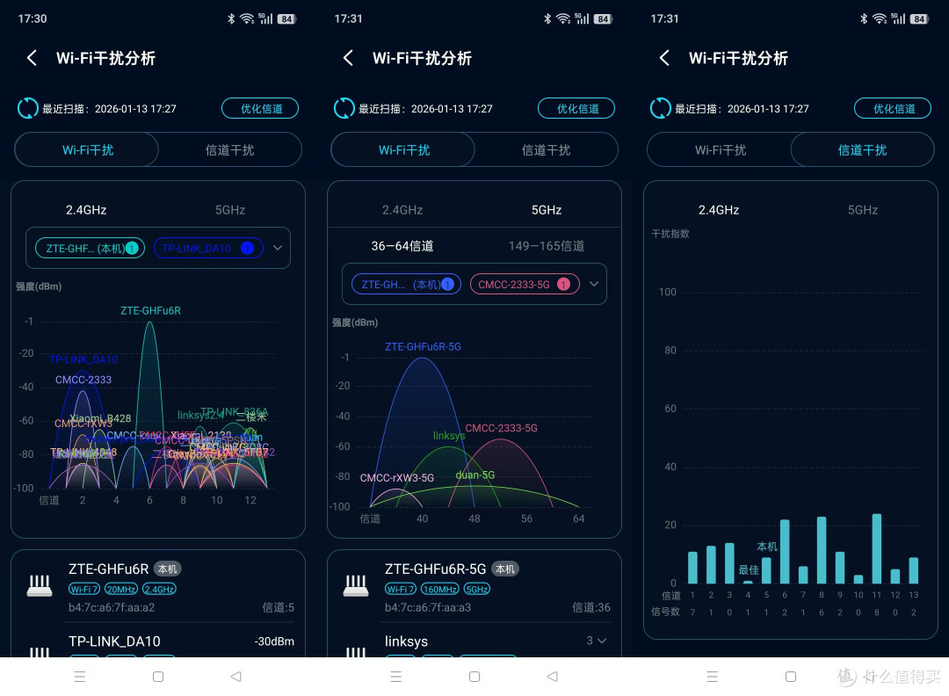Viewport: 949px width, 696px height.
Task: Select 36–64信道 channel range
Action: coord(402,246)
